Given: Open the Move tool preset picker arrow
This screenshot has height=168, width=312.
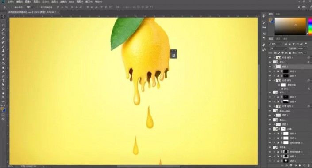Looking at the screenshot, I should tap(8, 7).
